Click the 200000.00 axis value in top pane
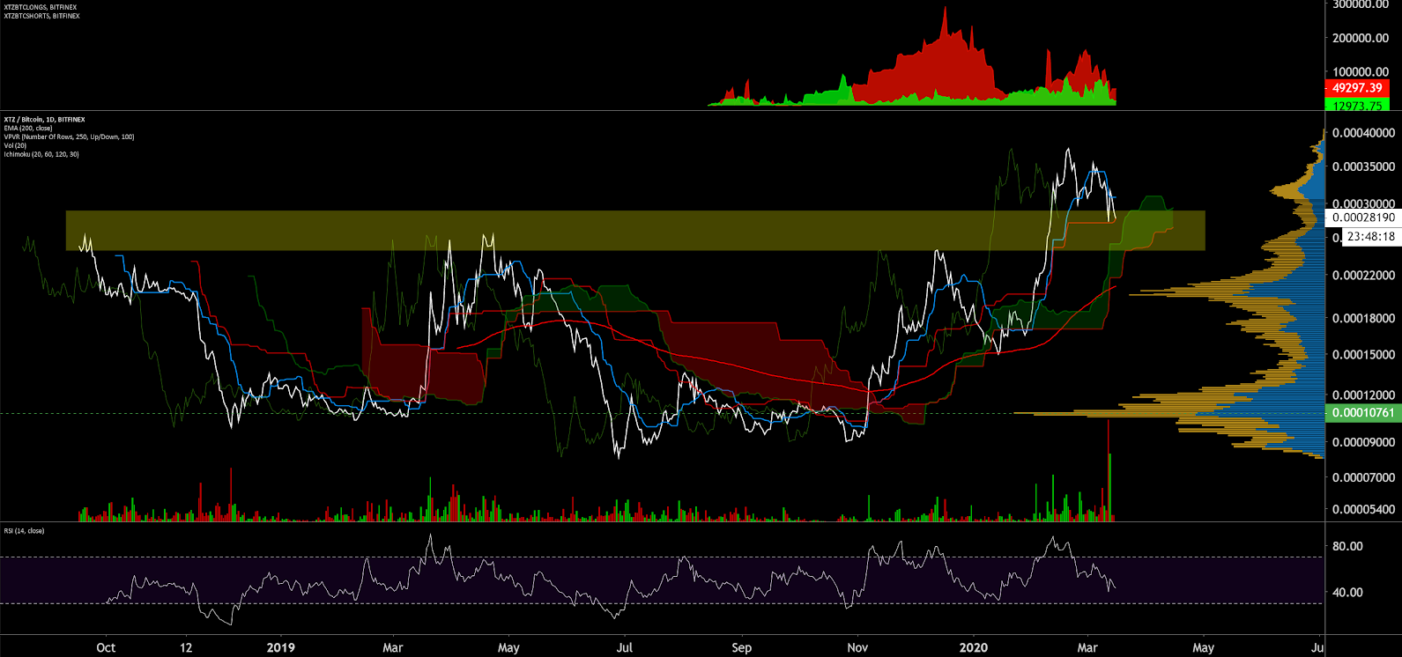The image size is (1402, 657). pos(1360,38)
